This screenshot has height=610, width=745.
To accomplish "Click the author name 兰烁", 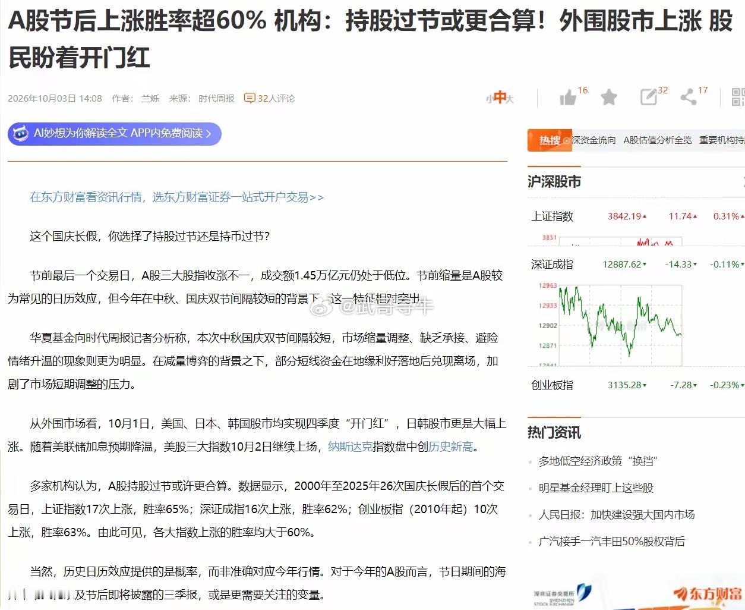I will [150, 98].
